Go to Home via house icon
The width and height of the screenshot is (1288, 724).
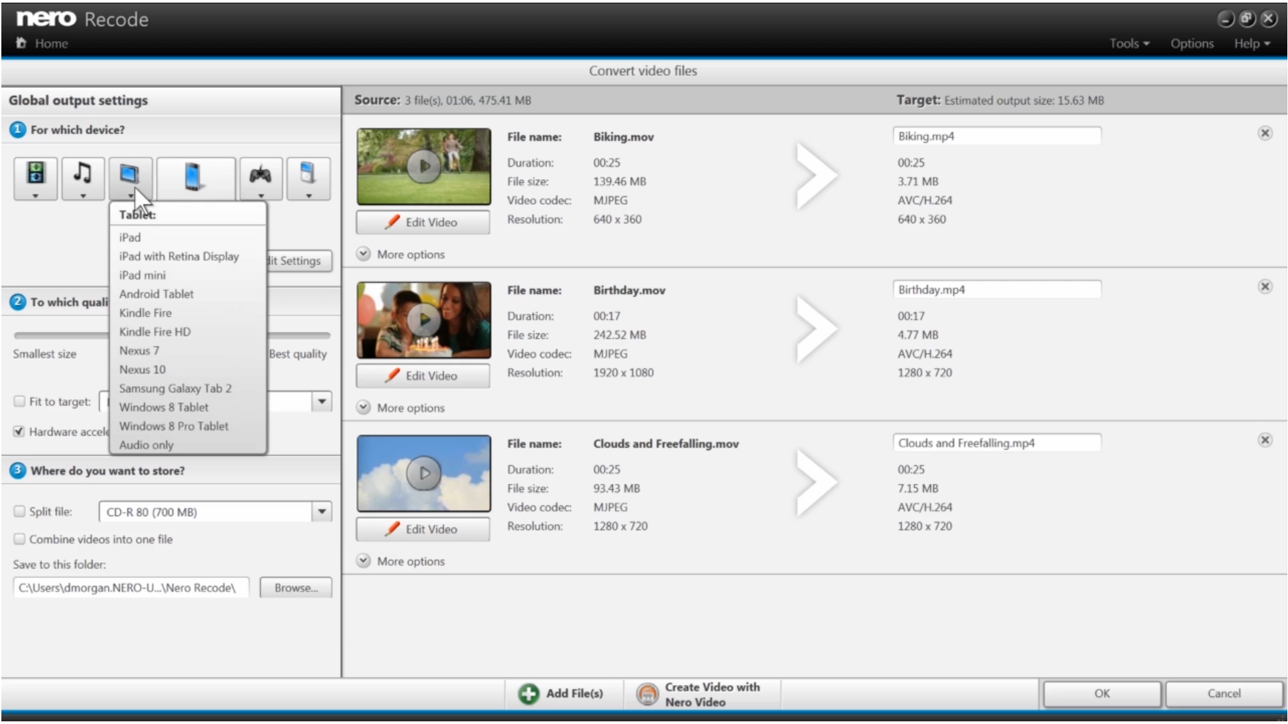coord(21,43)
